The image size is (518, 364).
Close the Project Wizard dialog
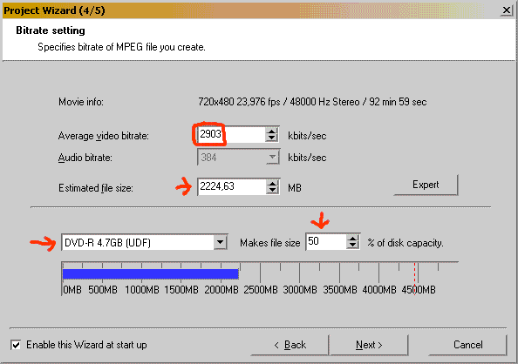coord(506,10)
